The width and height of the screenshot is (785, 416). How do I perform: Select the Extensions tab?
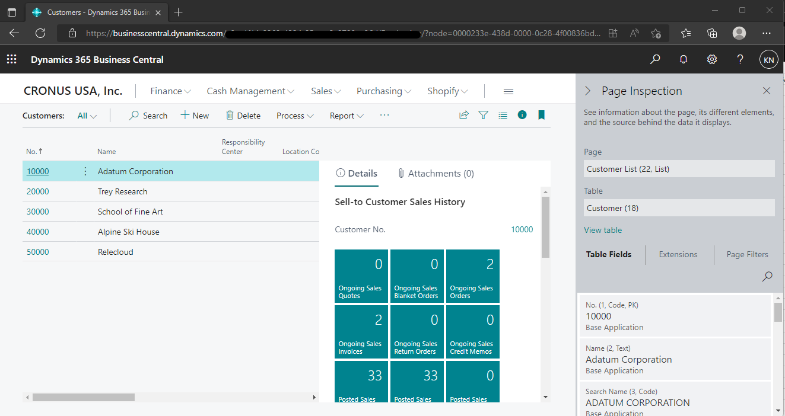pos(678,254)
